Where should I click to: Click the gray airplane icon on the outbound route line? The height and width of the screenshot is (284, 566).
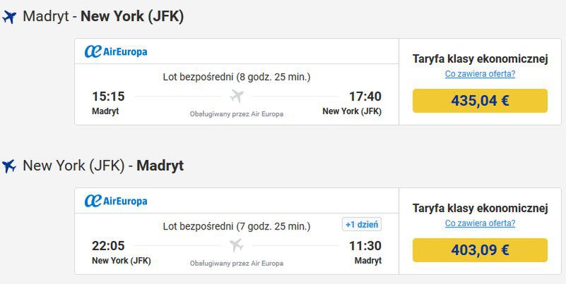pos(237,96)
